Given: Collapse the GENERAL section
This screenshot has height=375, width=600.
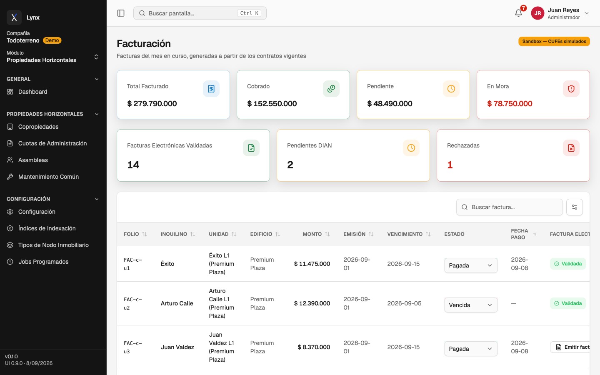Looking at the screenshot, I should pyautogui.click(x=97, y=79).
